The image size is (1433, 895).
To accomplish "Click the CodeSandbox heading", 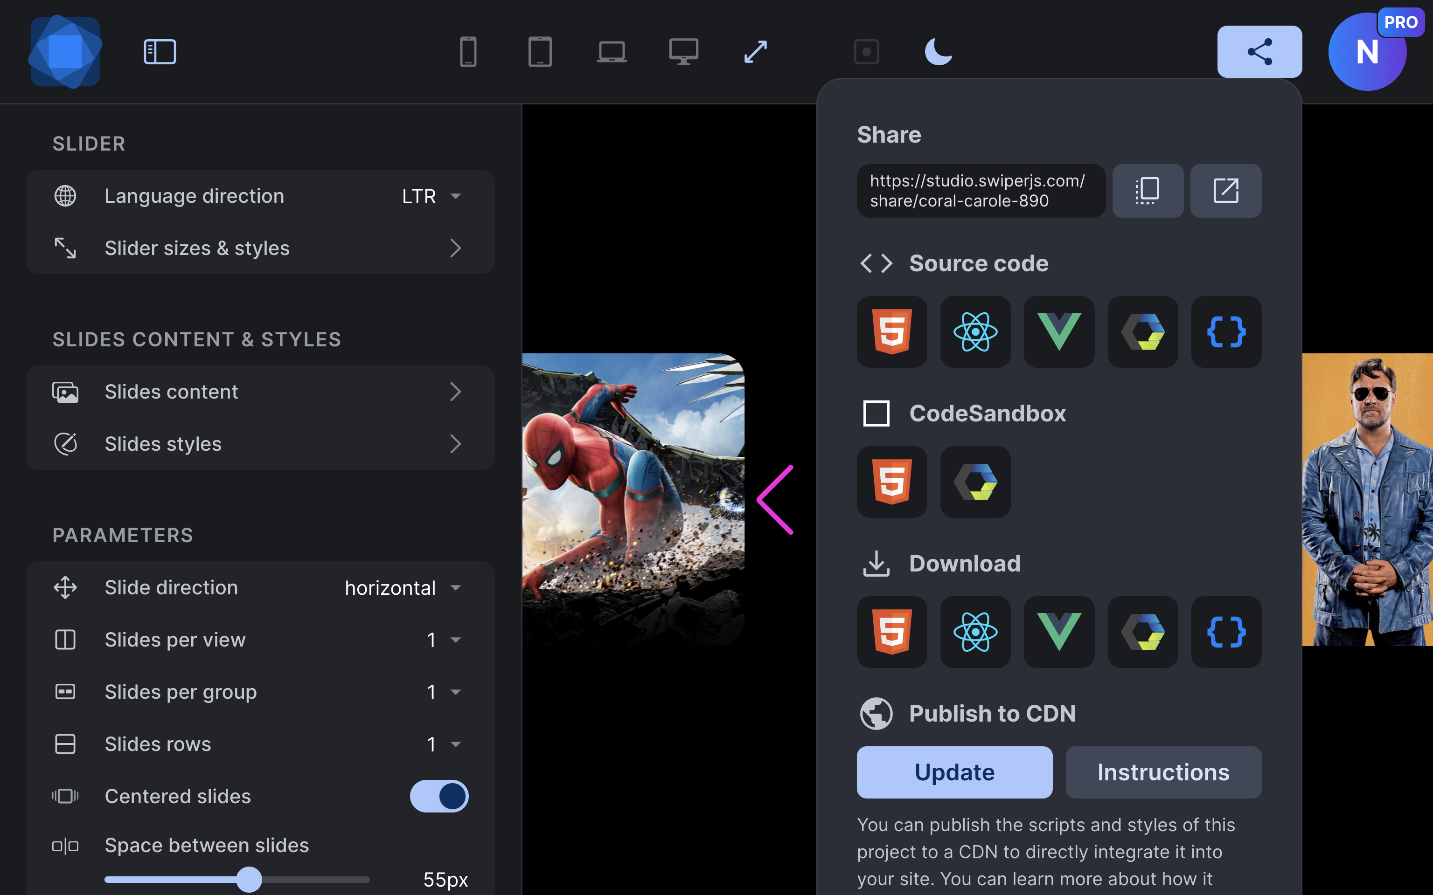I will coord(987,413).
